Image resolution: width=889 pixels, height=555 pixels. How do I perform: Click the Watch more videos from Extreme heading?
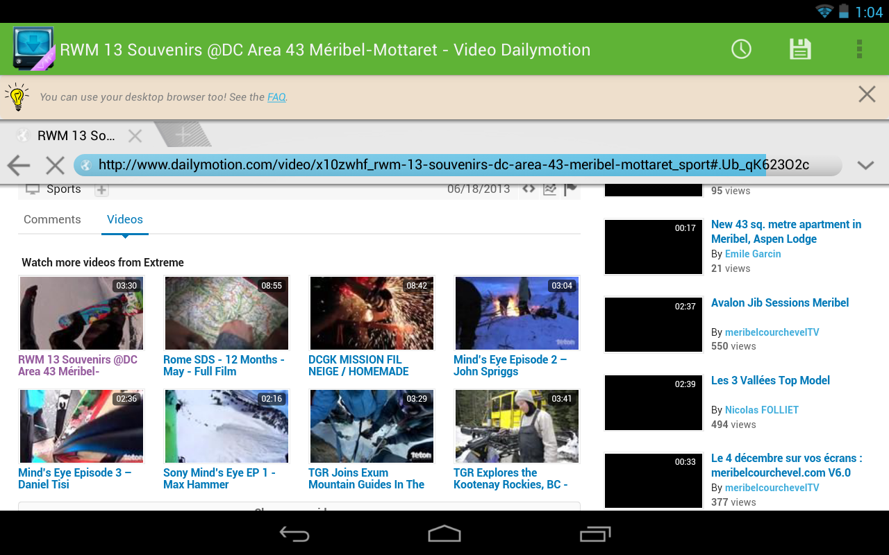click(103, 262)
